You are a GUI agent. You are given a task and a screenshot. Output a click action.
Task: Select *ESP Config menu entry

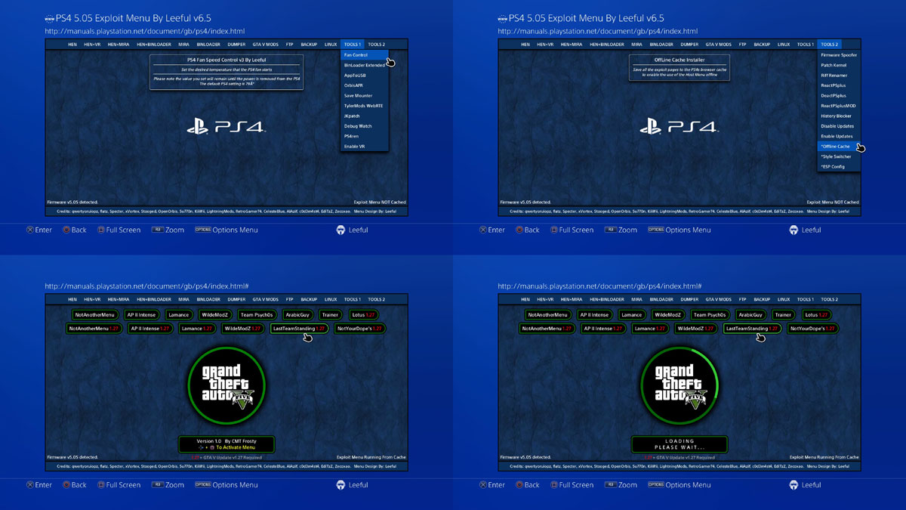pyautogui.click(x=839, y=166)
